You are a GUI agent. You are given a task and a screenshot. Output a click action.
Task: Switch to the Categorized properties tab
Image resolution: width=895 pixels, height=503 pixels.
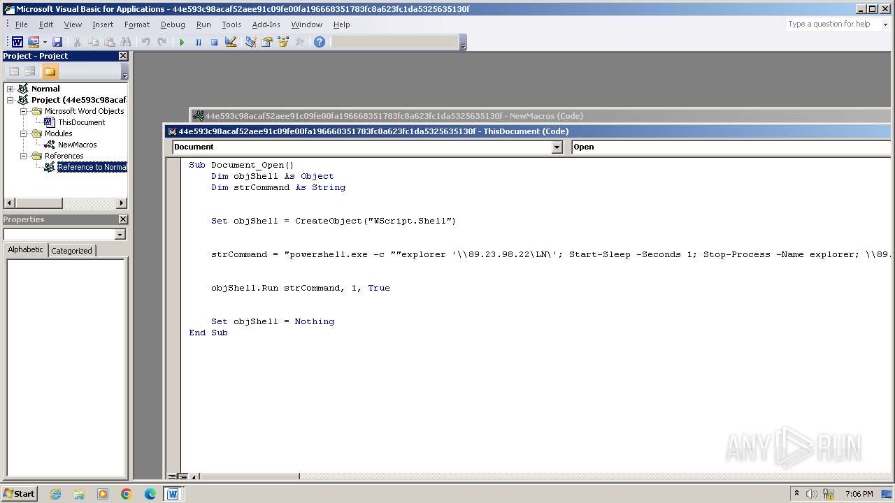point(71,251)
